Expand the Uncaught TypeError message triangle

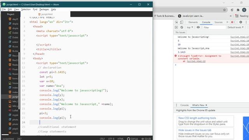179,56
